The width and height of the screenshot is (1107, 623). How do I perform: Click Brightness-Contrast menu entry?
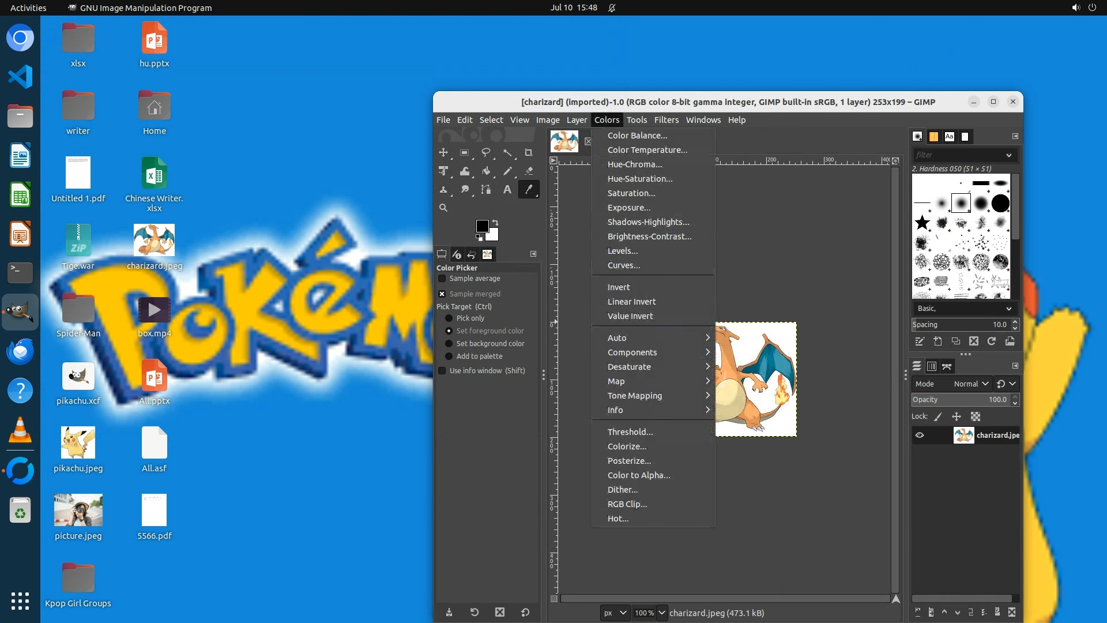tap(649, 237)
